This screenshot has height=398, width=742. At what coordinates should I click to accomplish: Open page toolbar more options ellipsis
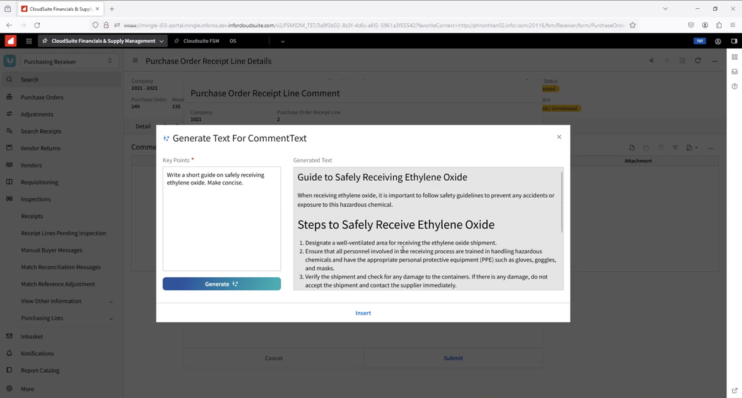point(714,61)
